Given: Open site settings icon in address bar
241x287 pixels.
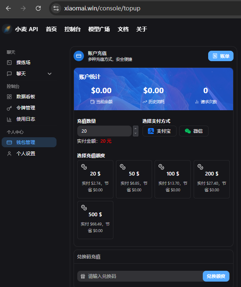Looking at the screenshot, I should point(56,8).
